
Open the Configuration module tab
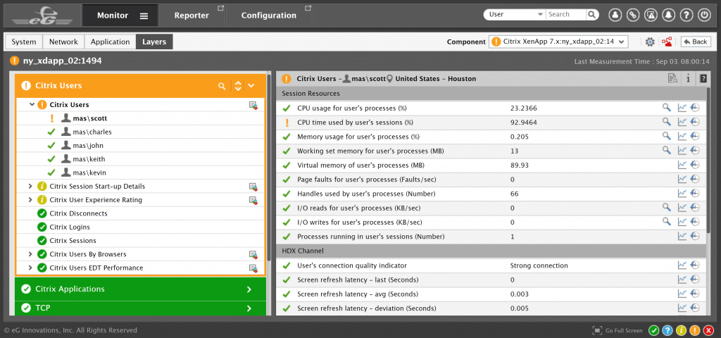pos(268,15)
